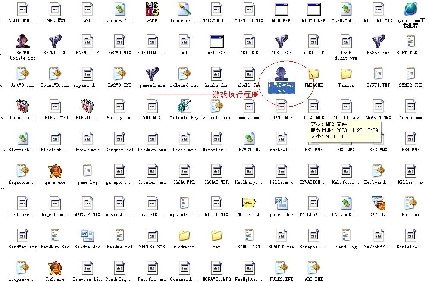Select the Send.log file
This screenshot has width=429, height=282.
click(346, 235)
